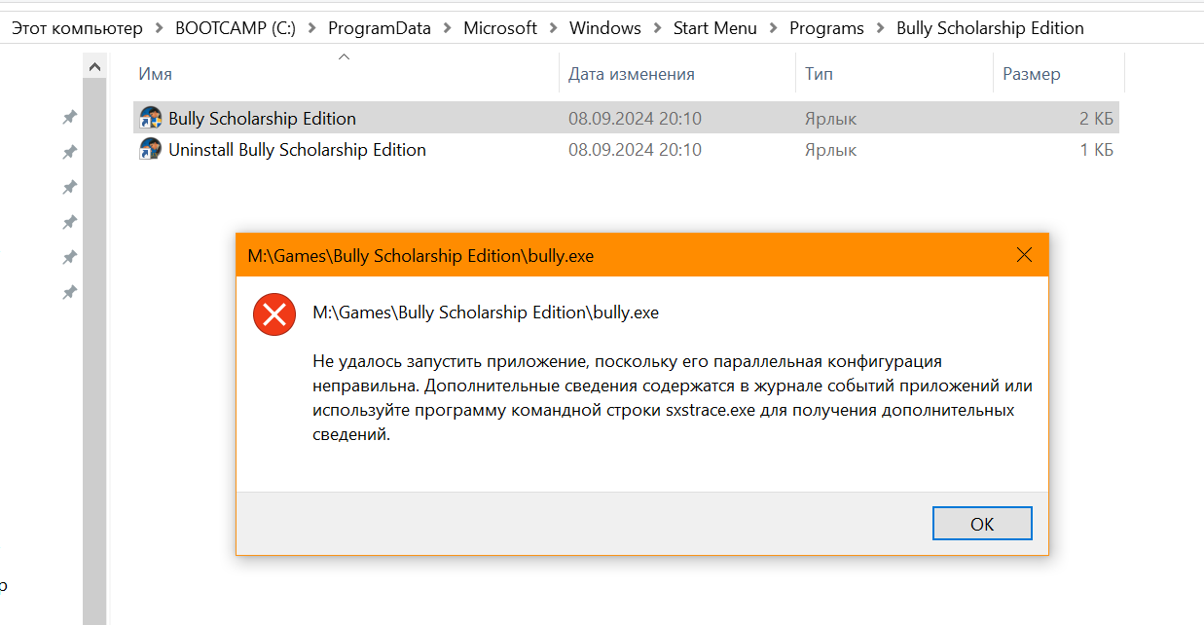Confirm the error dialog with OK

(x=982, y=524)
